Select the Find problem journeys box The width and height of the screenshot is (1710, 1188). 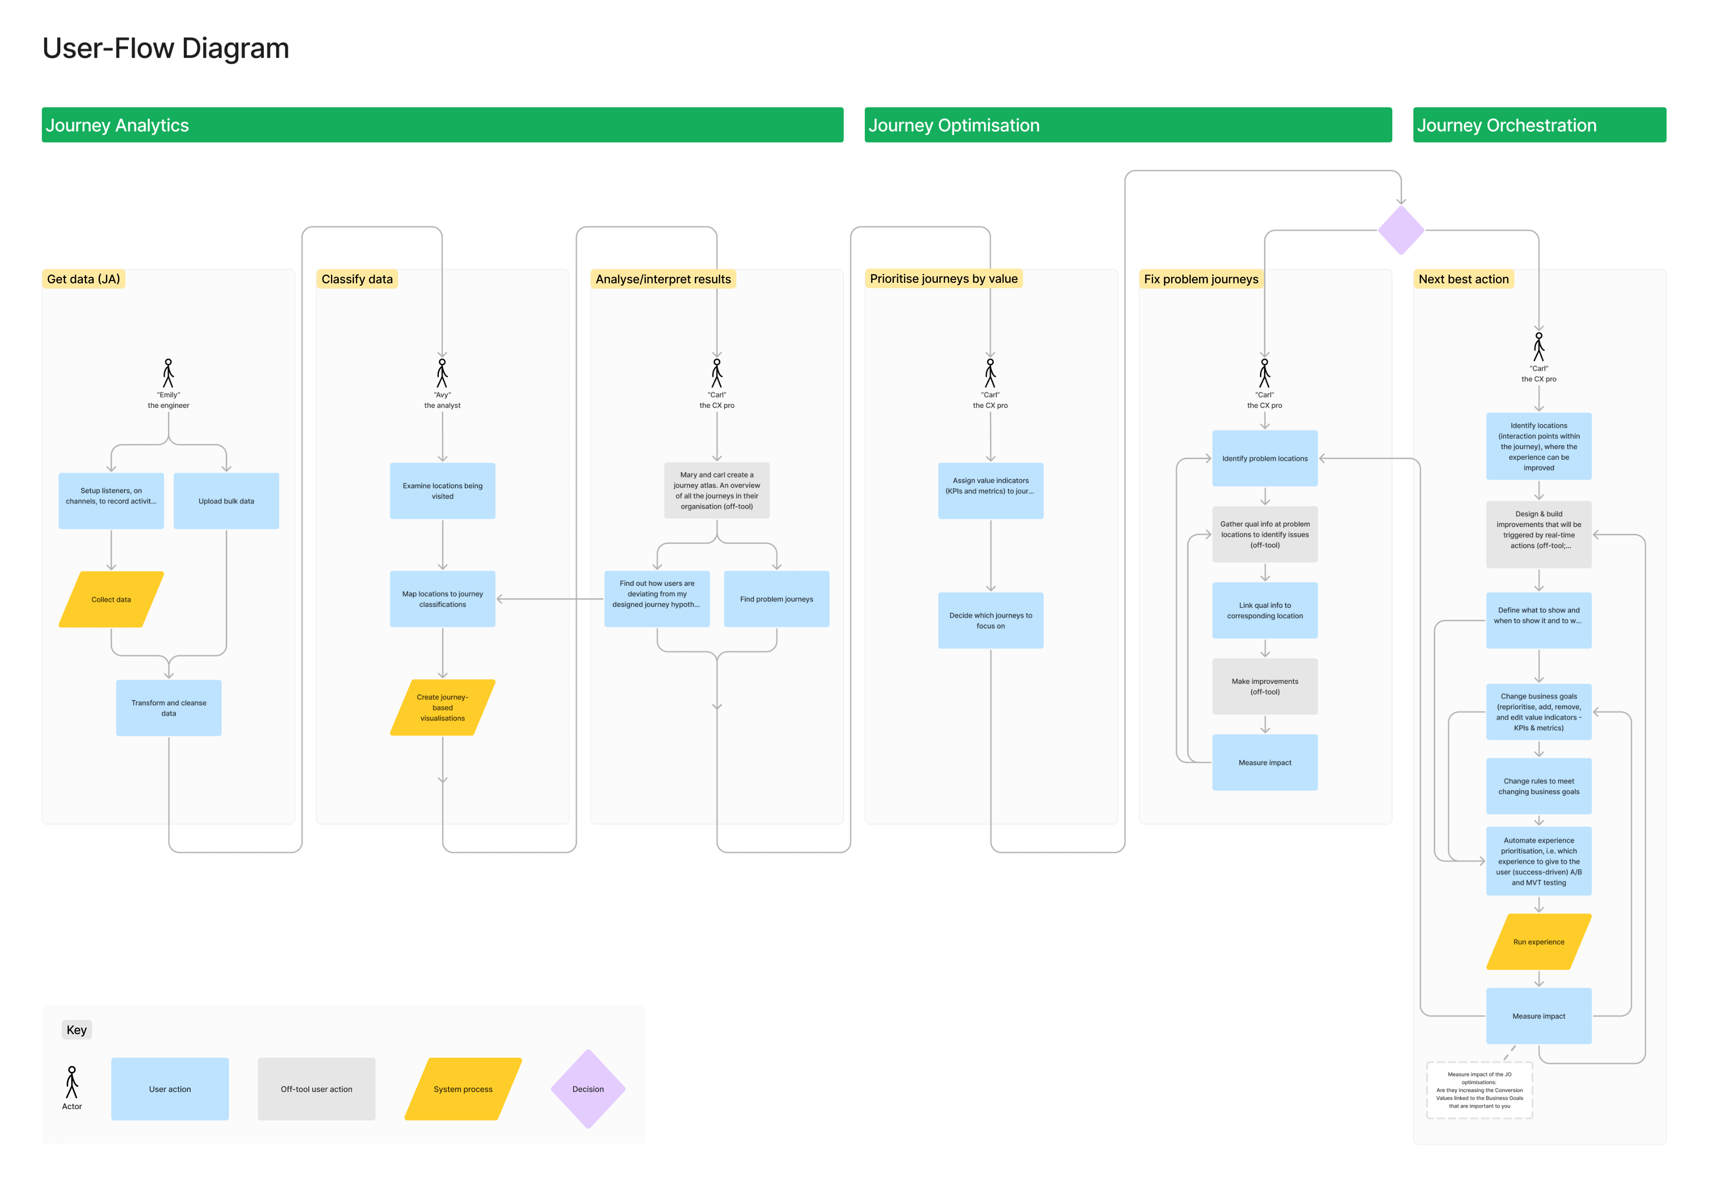click(777, 599)
